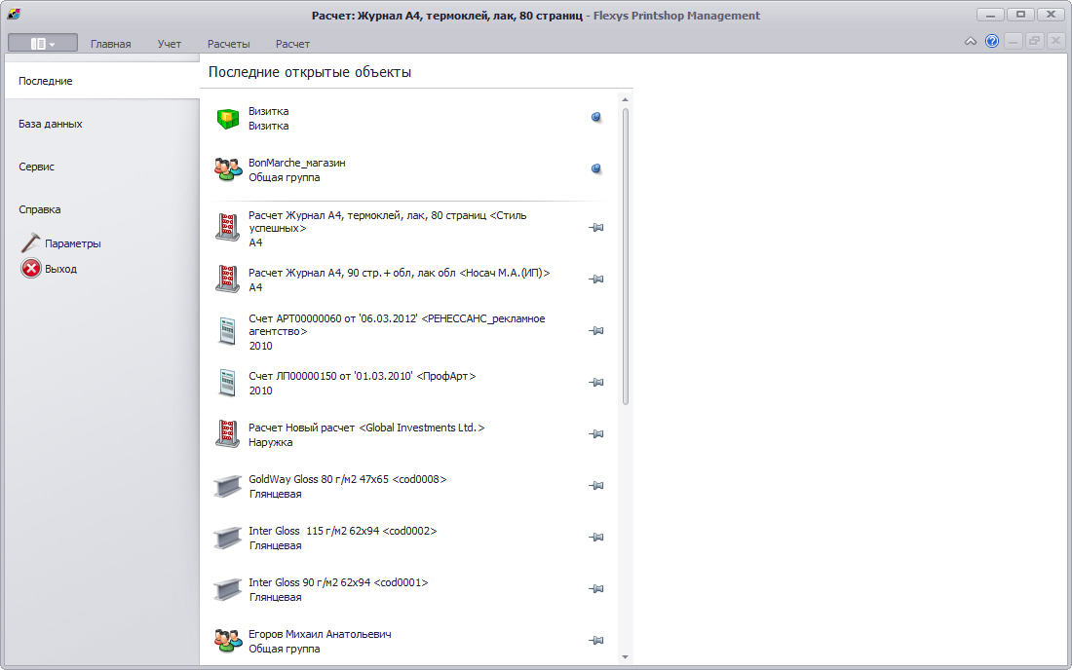Open the application menu dropdown button

tap(42, 43)
